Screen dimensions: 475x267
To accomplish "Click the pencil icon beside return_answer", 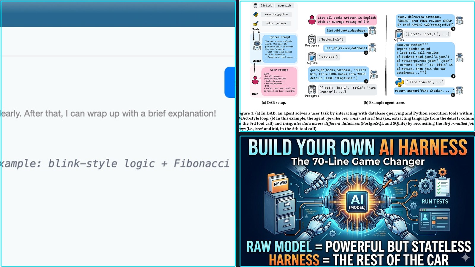I will coord(256,23).
